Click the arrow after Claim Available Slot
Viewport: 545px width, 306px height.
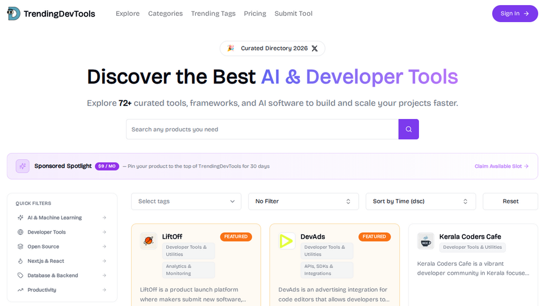526,166
